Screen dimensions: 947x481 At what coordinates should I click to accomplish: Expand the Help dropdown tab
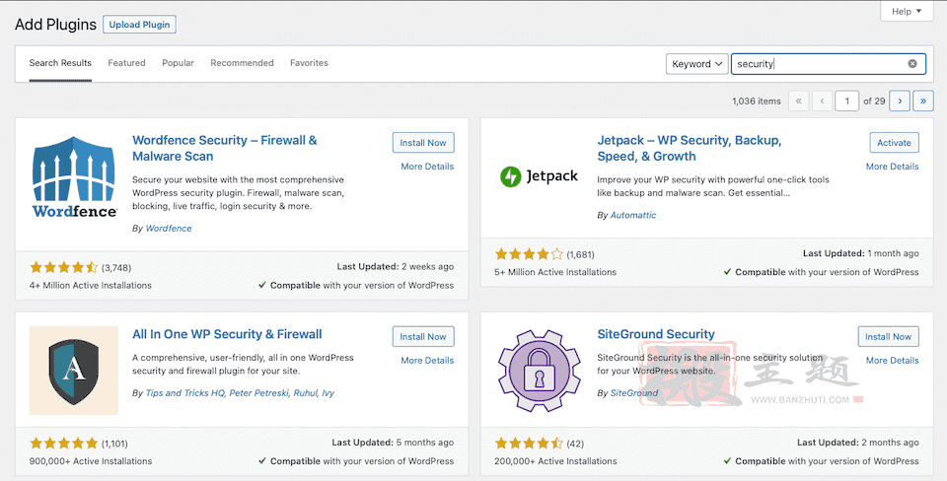click(907, 12)
